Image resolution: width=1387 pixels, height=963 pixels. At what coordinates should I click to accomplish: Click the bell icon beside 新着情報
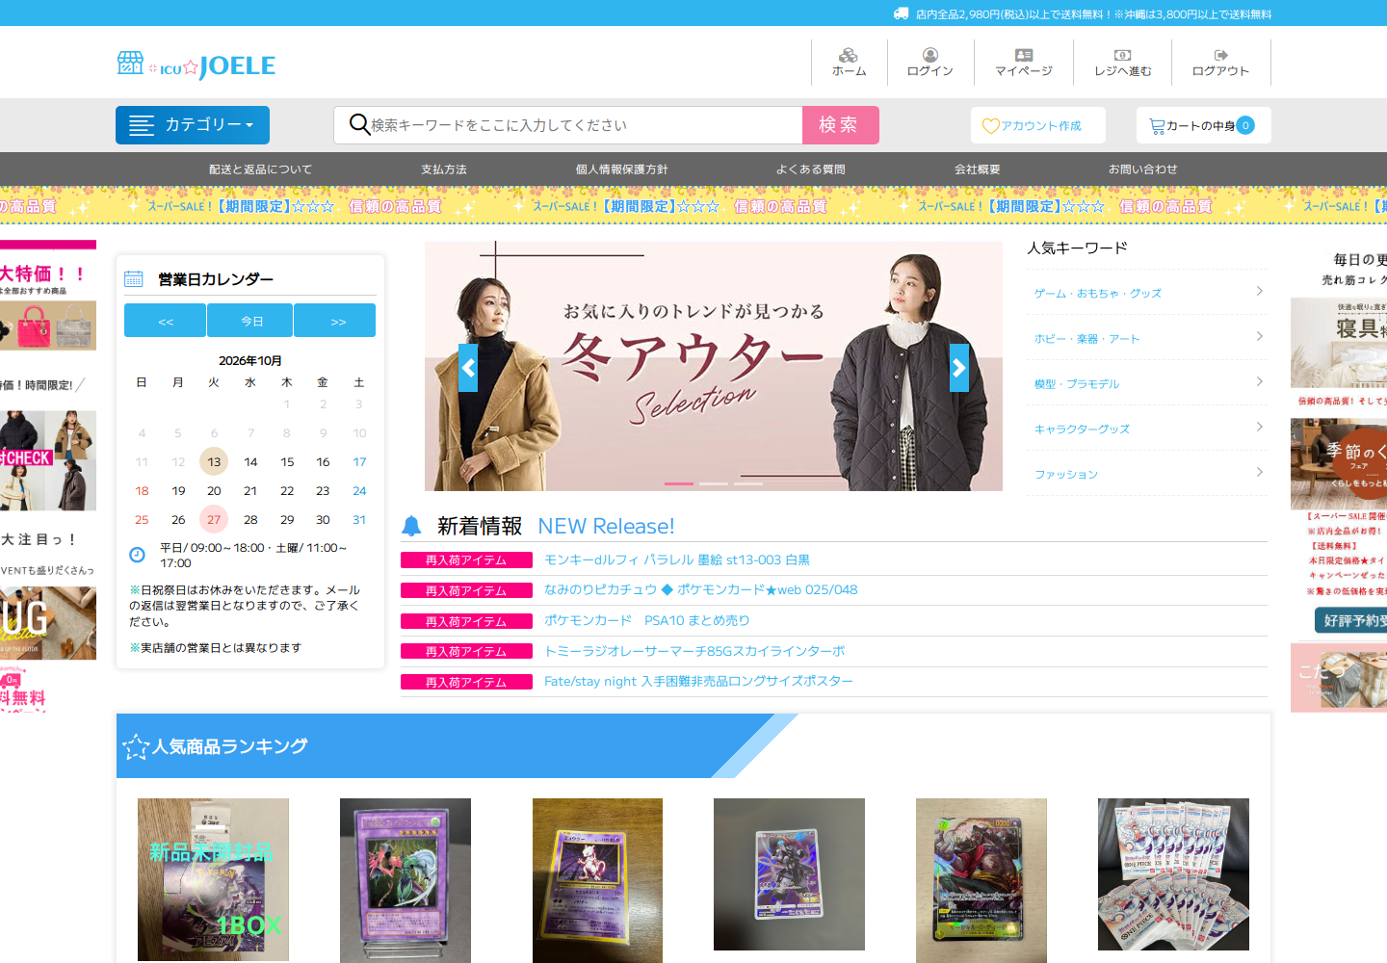coord(411,526)
